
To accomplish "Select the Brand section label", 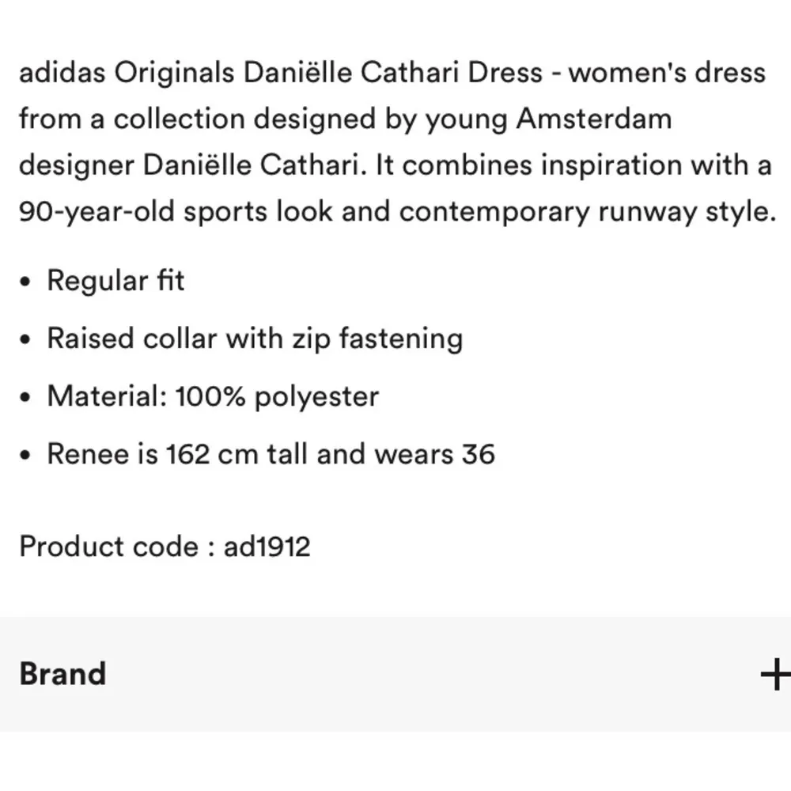I will pyautogui.click(x=63, y=673).
